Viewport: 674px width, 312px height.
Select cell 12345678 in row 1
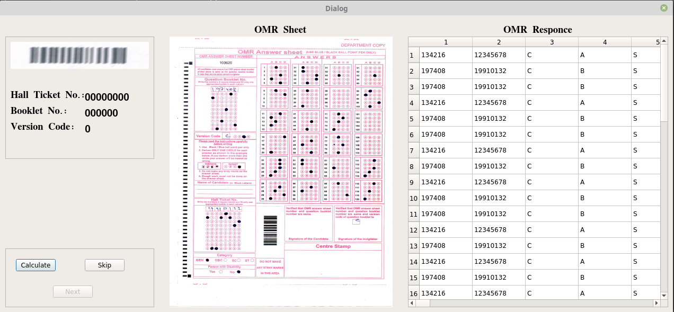[499, 55]
